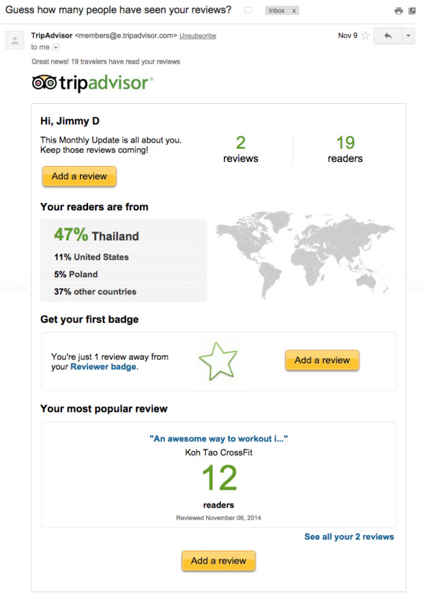The image size is (423, 595).
Task: Click 'See all your 2 reviews'
Action: pos(349,536)
